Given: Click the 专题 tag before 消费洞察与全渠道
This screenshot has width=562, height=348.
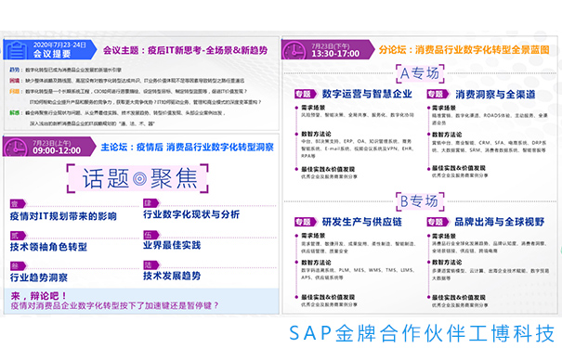Looking at the screenshot, I should [x=438, y=94].
